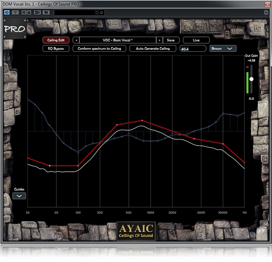Enable Read automation (R) button
This screenshot has width=272, height=262.
coord(24,12)
